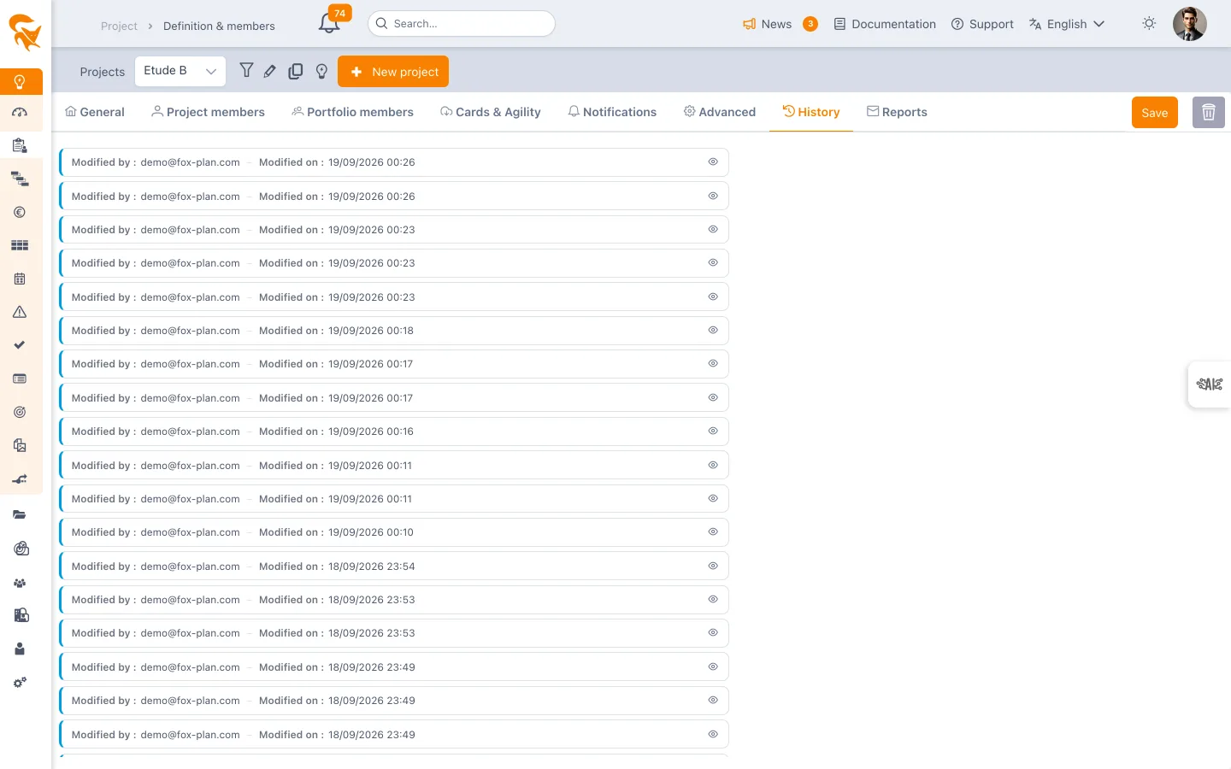The image size is (1231, 769).
Task: Switch to the Advanced tab
Action: point(720,112)
